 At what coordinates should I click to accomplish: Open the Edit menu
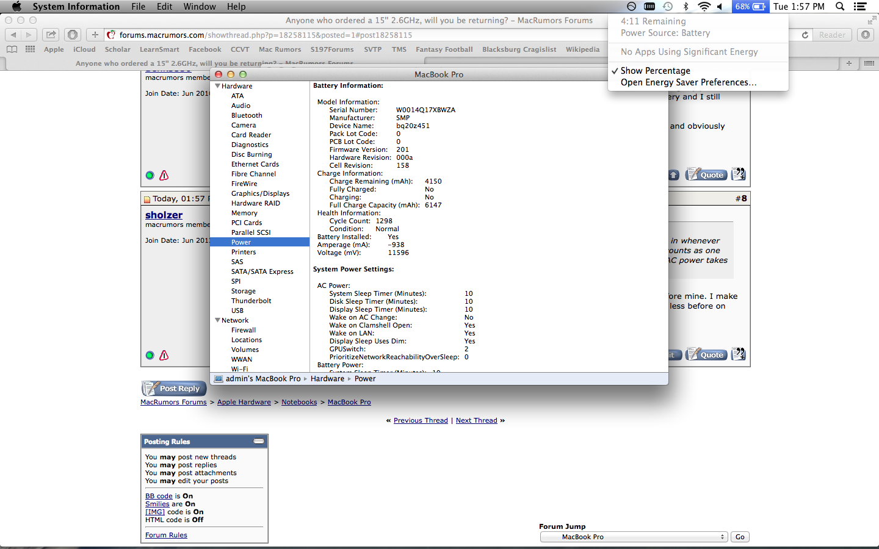tap(164, 7)
